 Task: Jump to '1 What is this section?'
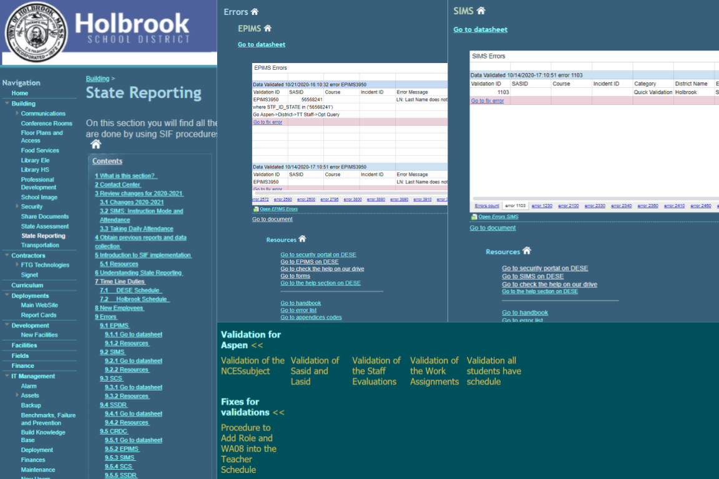(x=126, y=175)
